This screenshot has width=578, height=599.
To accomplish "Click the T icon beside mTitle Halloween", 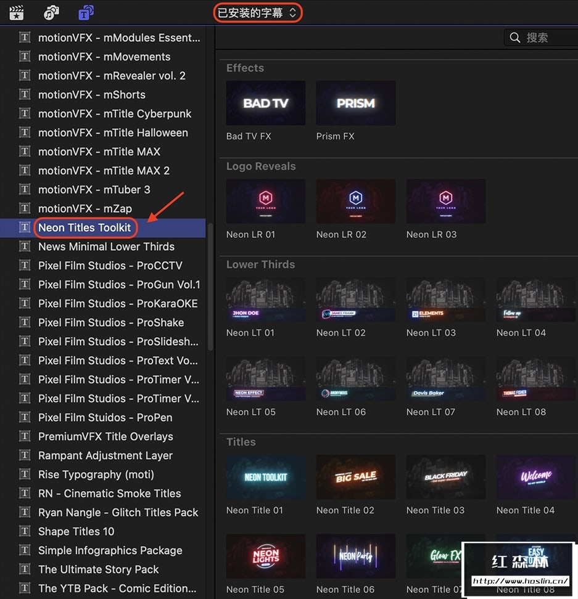I will [x=25, y=132].
